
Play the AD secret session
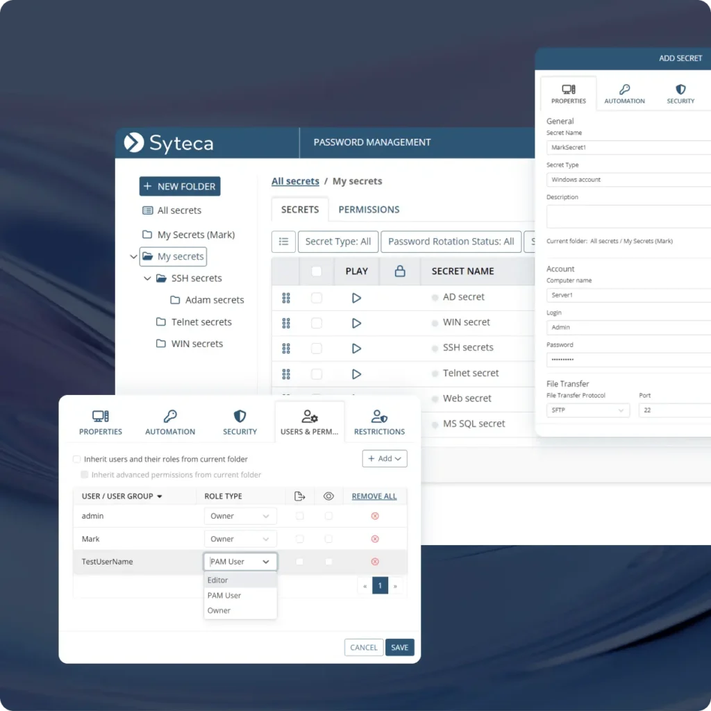[x=356, y=298]
